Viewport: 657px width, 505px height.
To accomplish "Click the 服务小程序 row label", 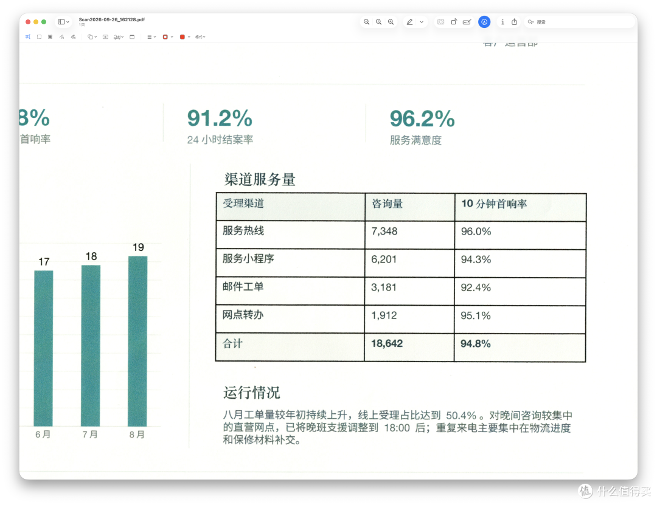I will pyautogui.click(x=248, y=259).
